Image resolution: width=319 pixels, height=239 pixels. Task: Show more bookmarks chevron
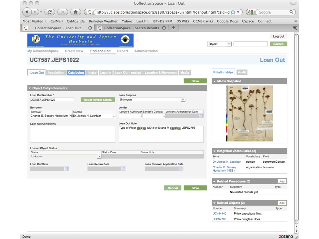(296, 21)
